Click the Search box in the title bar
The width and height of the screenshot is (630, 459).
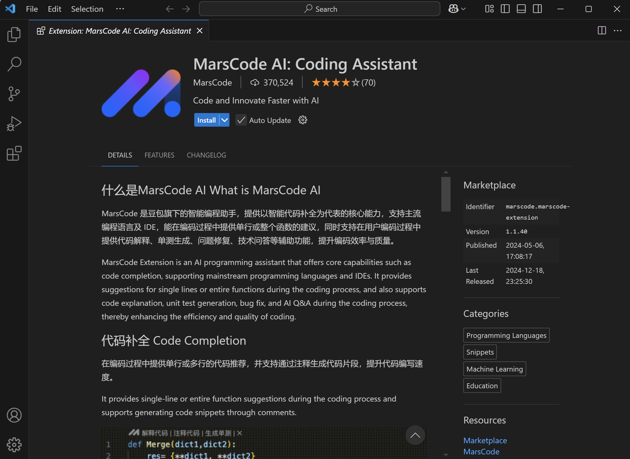[319, 9]
